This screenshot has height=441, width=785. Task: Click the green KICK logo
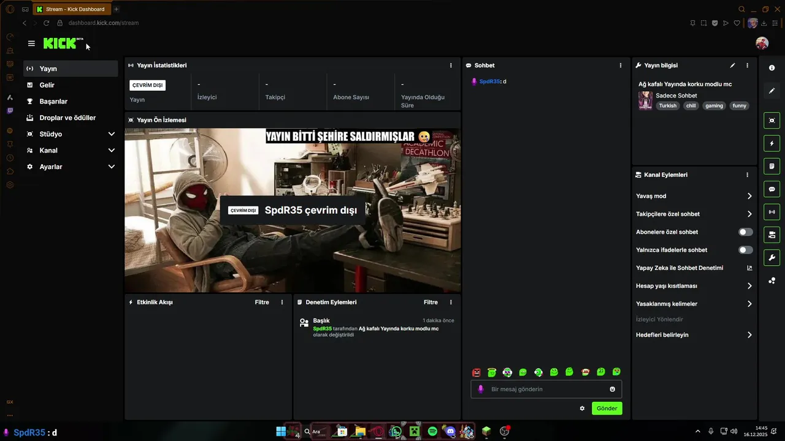tap(60, 43)
